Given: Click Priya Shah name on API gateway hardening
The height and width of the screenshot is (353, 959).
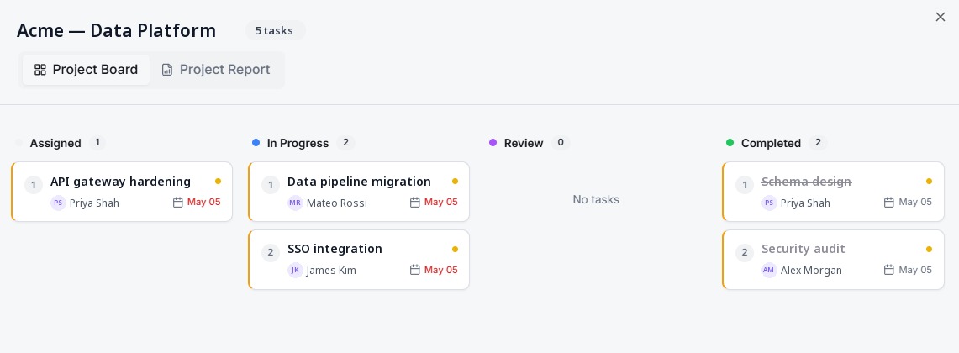Looking at the screenshot, I should click(x=94, y=203).
